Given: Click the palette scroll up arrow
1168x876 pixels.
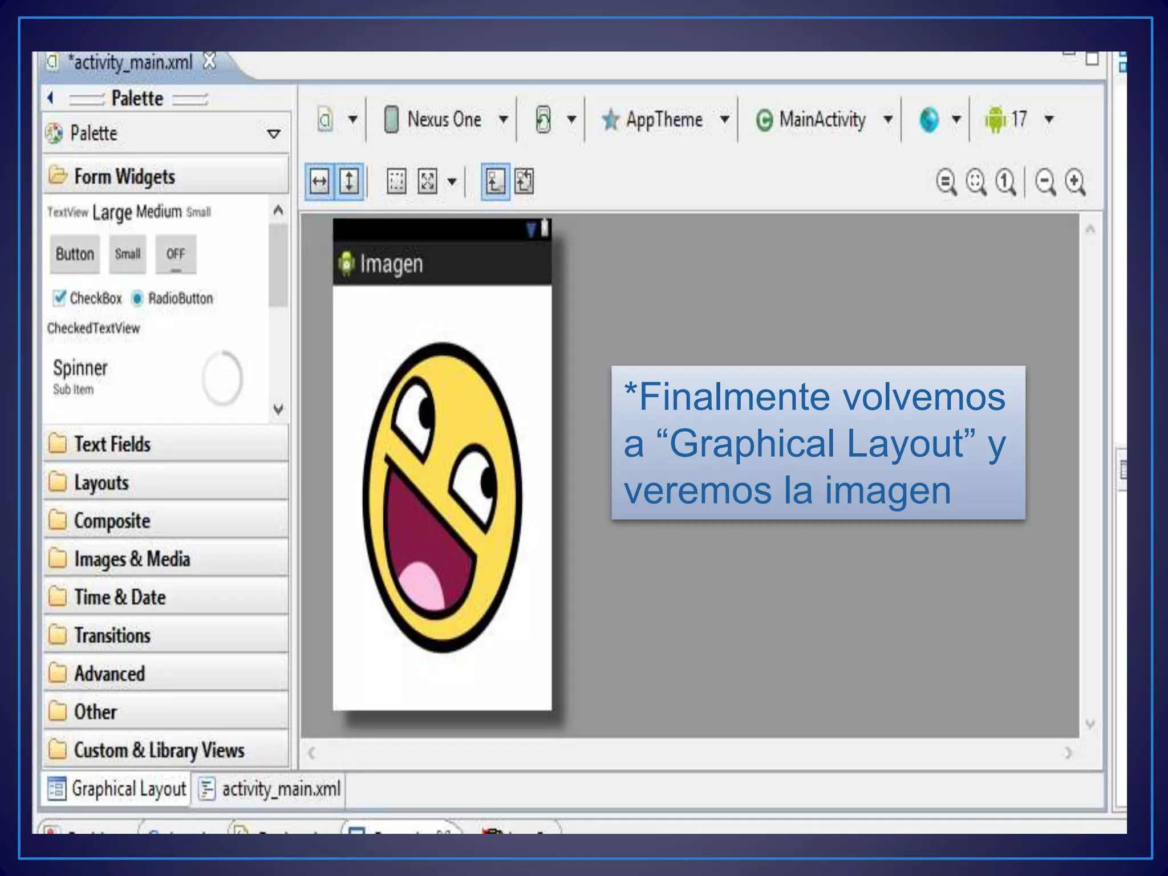Looking at the screenshot, I should coord(278,210).
